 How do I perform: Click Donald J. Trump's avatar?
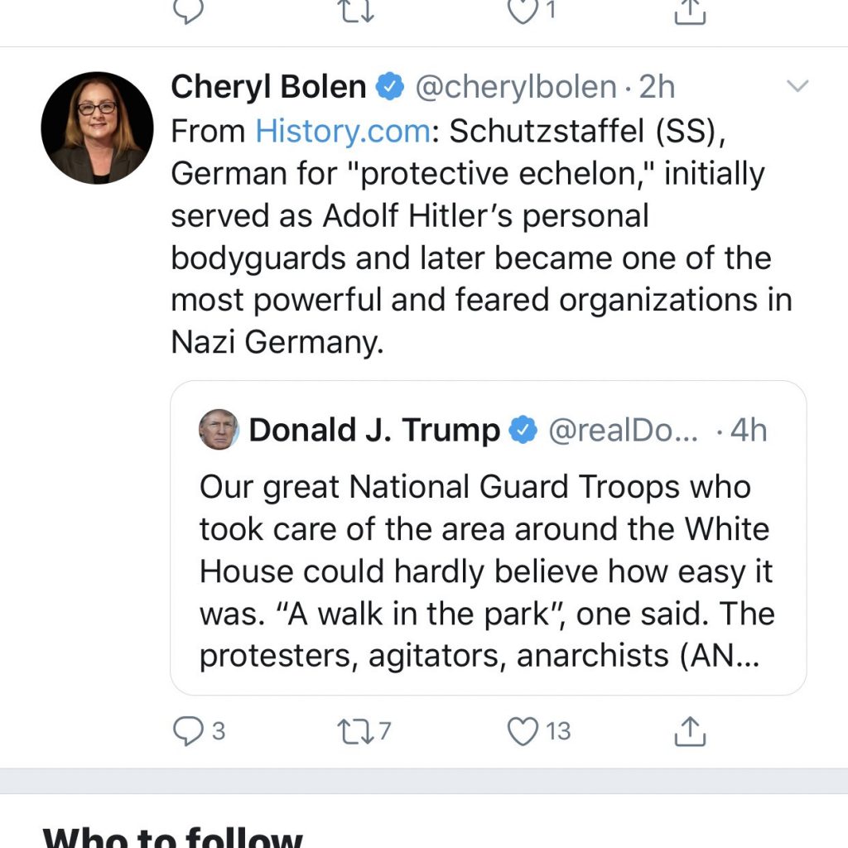click(x=217, y=430)
